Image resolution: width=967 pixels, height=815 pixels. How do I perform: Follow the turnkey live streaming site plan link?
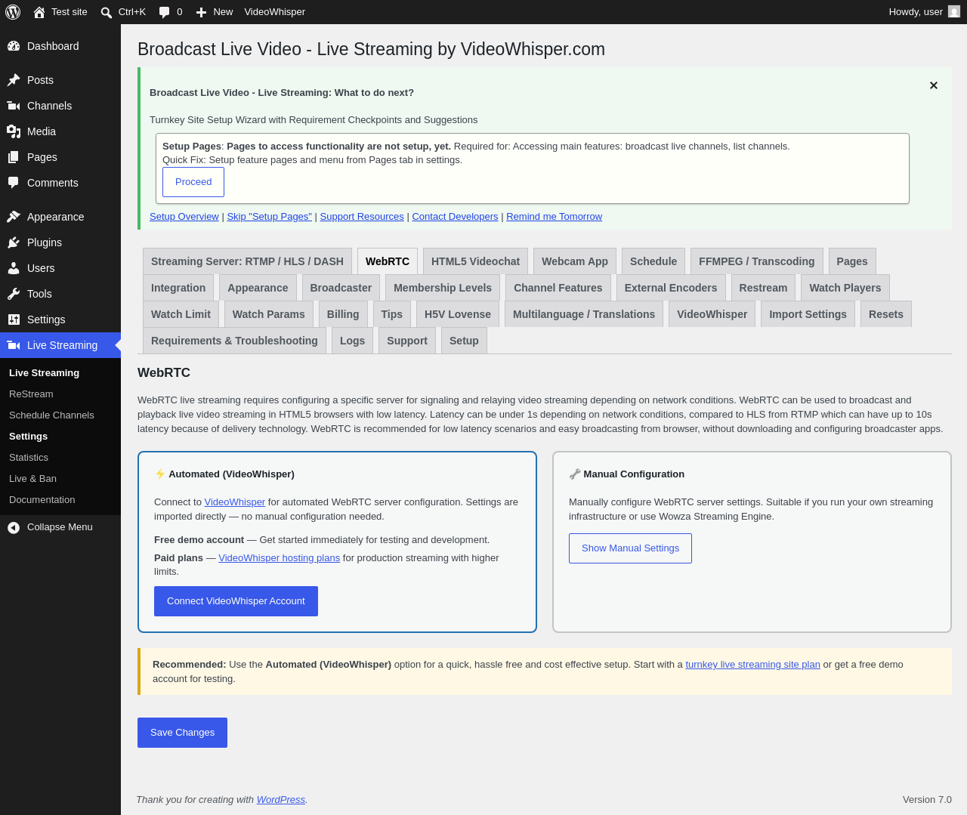click(x=752, y=665)
